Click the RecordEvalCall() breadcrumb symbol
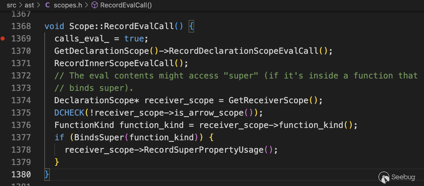This screenshot has width=424, height=186. (126, 5)
